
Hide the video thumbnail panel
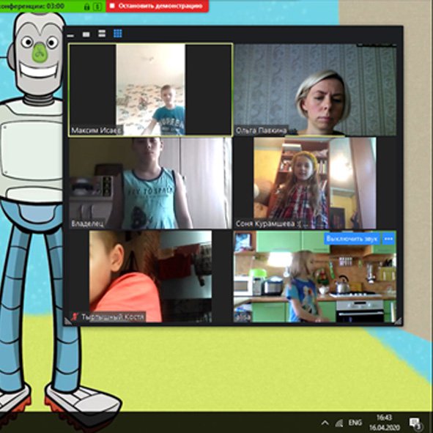point(70,35)
